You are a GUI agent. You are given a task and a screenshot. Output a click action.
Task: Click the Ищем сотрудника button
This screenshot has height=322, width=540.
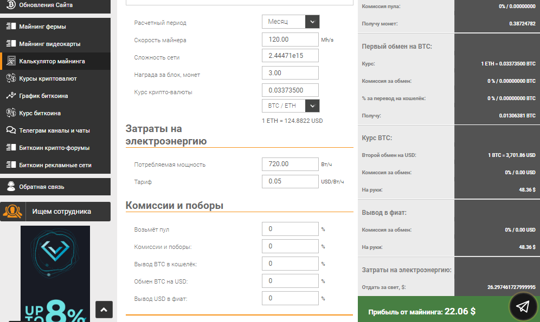pos(55,212)
